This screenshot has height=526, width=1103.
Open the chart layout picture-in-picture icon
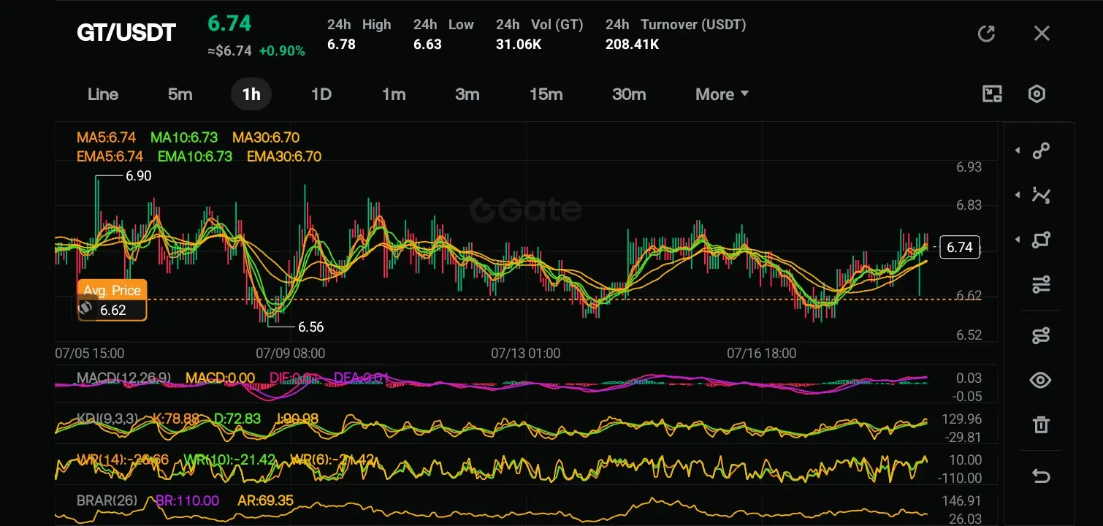pyautogui.click(x=992, y=94)
